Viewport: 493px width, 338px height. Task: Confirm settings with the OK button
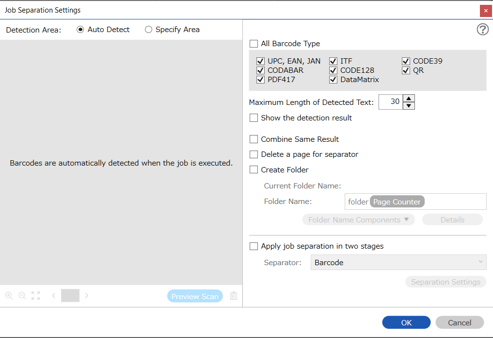click(406, 322)
